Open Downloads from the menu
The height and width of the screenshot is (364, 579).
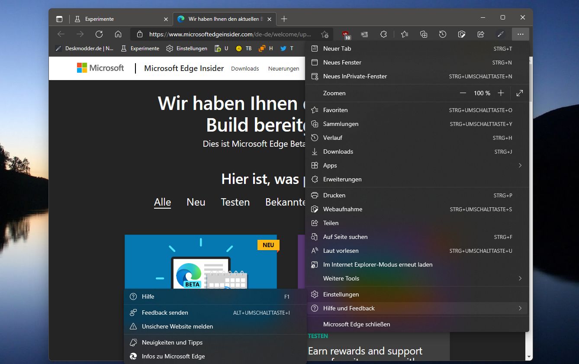coord(417,152)
